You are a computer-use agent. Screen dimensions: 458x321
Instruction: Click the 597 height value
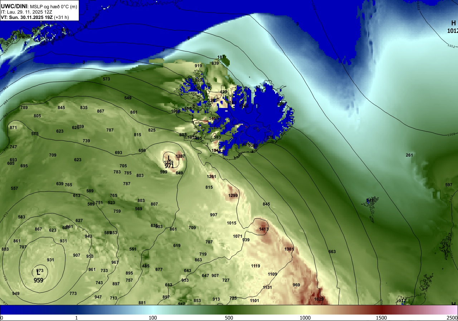pos(449,185)
